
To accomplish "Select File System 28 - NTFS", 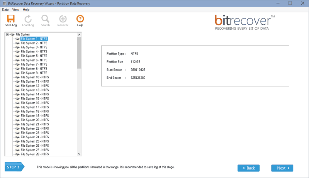I will (35, 154).
